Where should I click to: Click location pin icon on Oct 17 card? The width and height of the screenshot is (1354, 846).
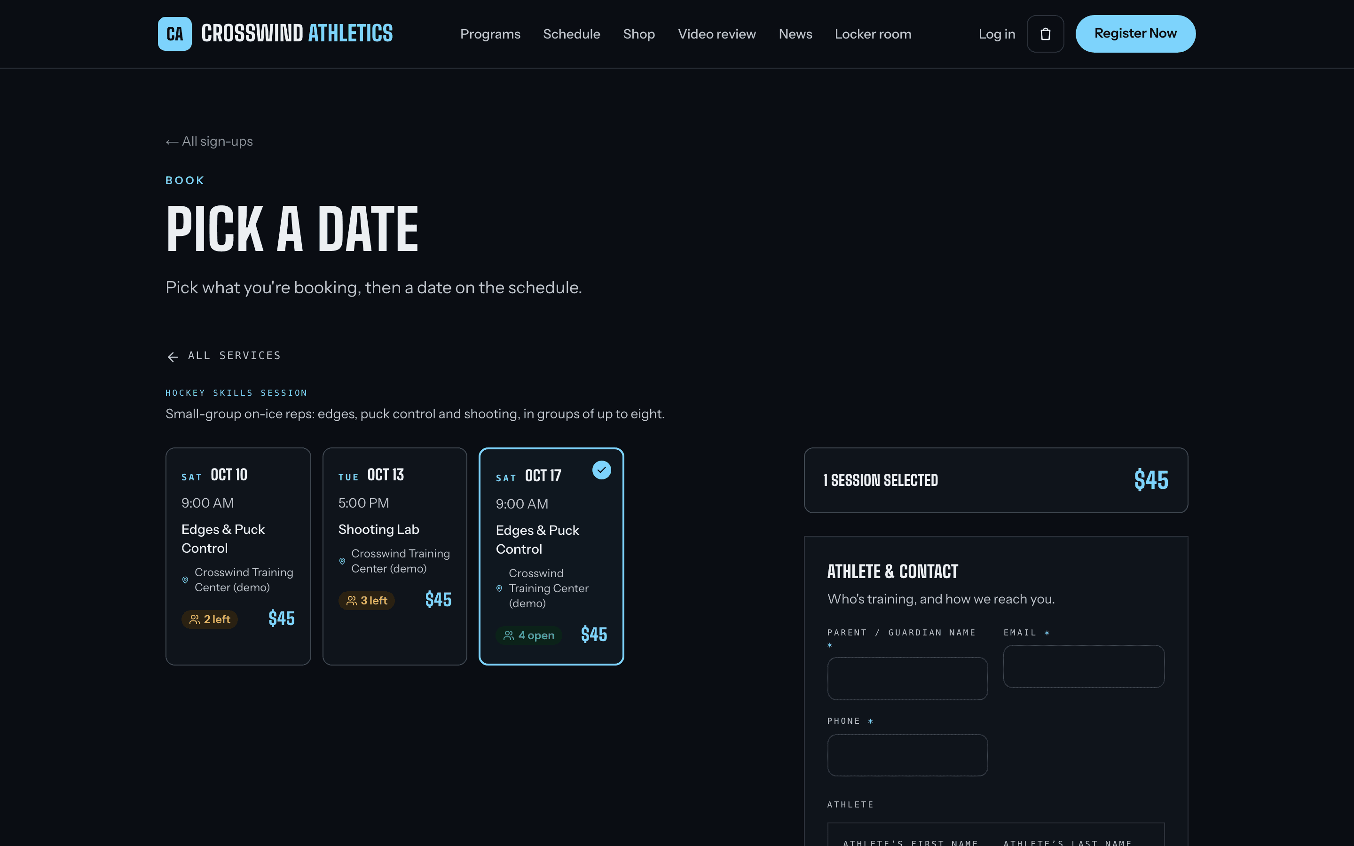pyautogui.click(x=499, y=588)
